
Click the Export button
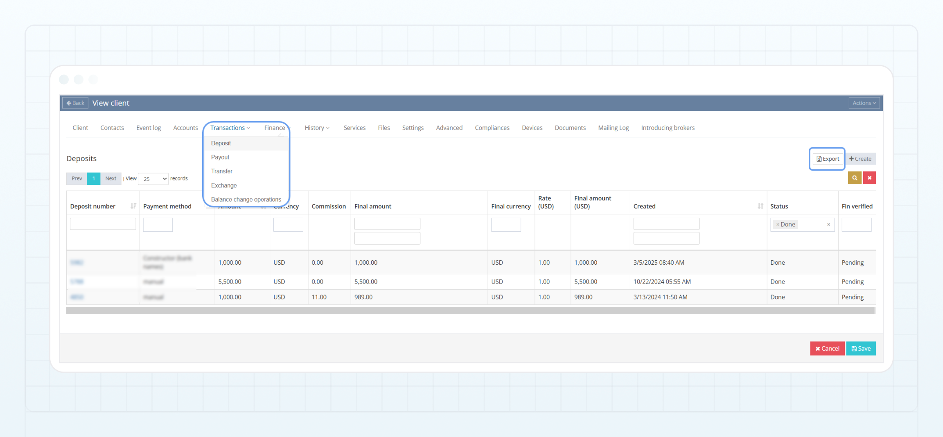[x=828, y=159]
